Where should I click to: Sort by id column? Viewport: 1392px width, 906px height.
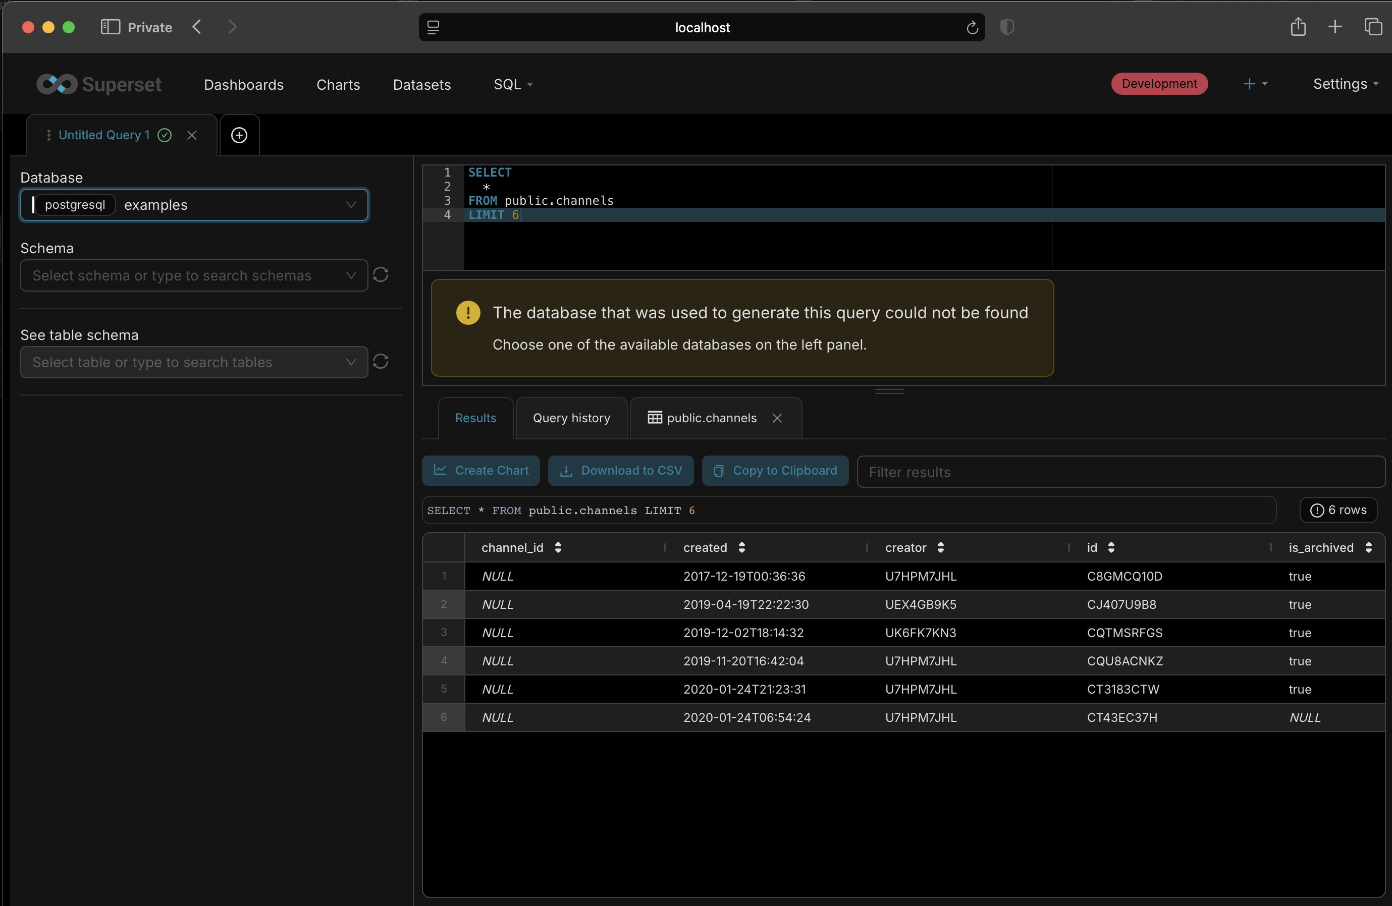pyautogui.click(x=1111, y=547)
